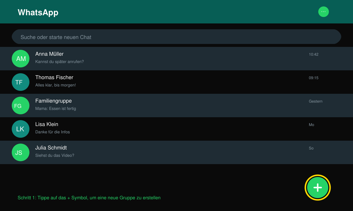Click Lisa Klein's LK avatar
Viewport: 353px width, 211px height.
pyautogui.click(x=21, y=129)
